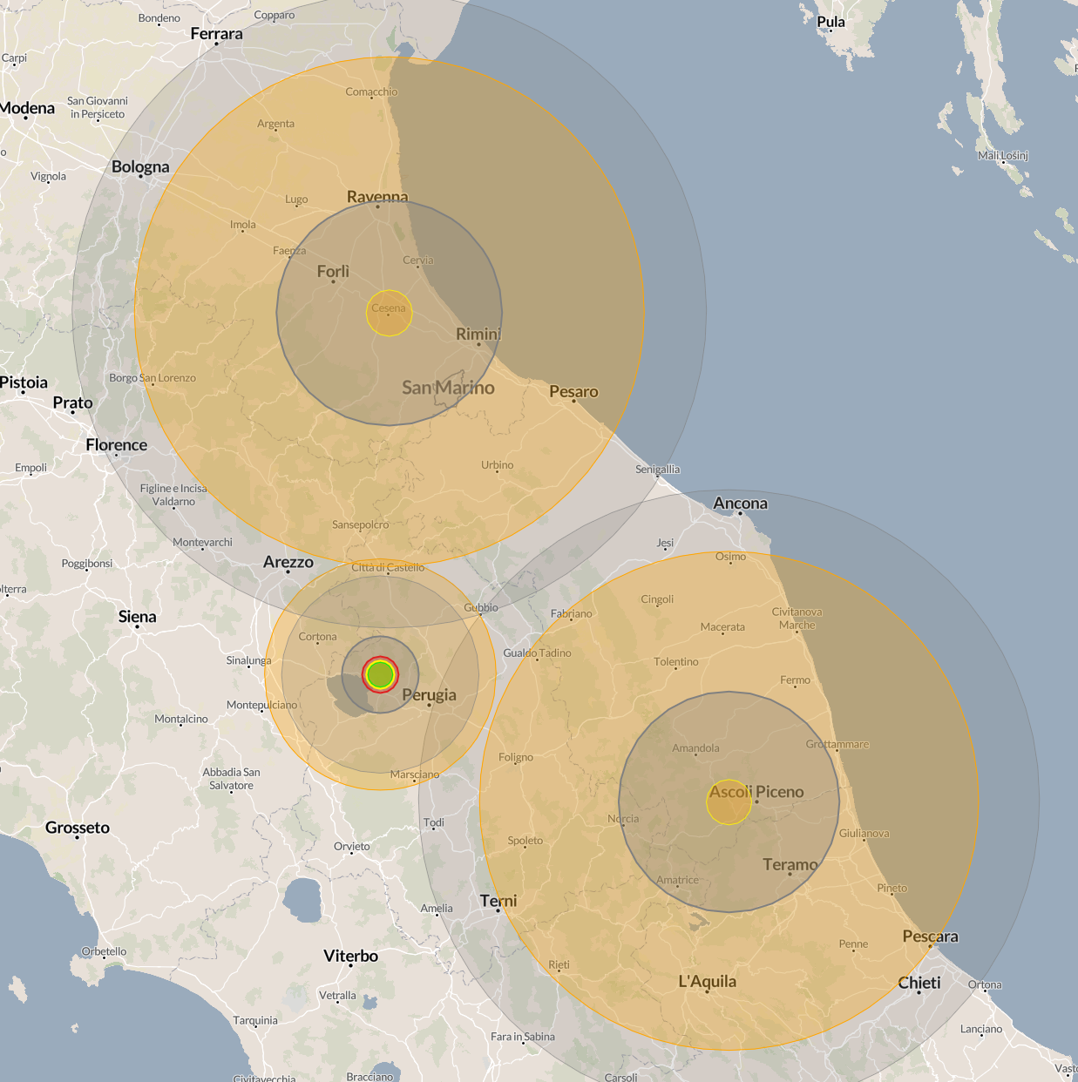Click the Arezzo city label
Viewport: 1078px width, 1082px height.
288,562
